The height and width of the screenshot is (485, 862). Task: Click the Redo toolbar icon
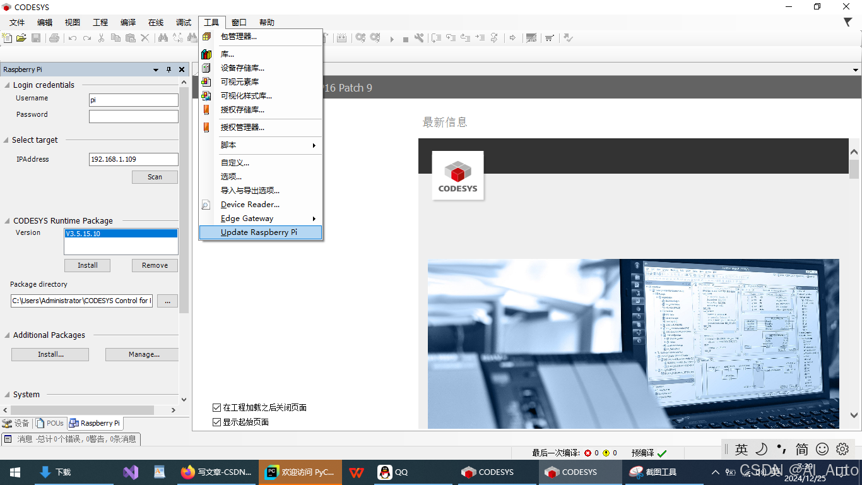pos(87,38)
